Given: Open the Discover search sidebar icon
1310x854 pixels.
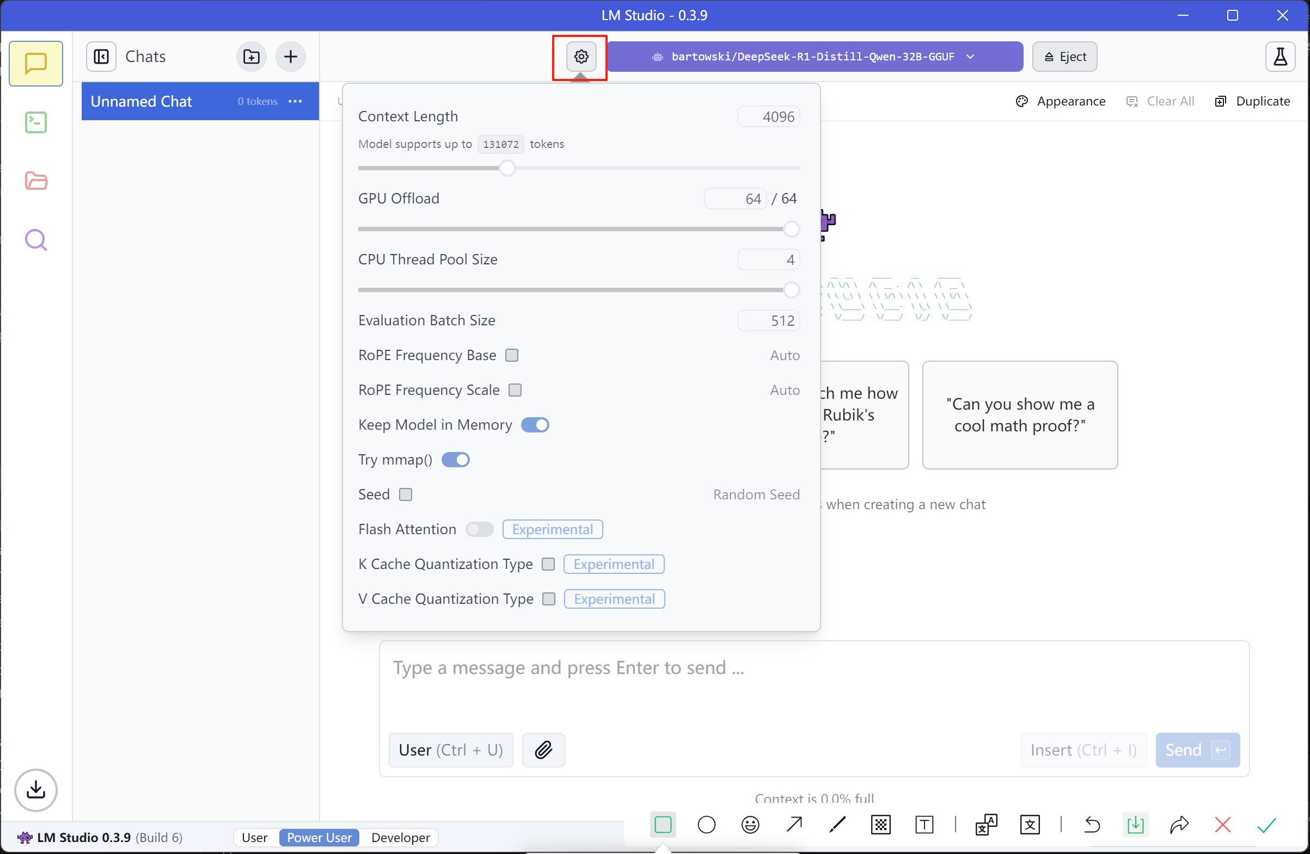Looking at the screenshot, I should 36,240.
